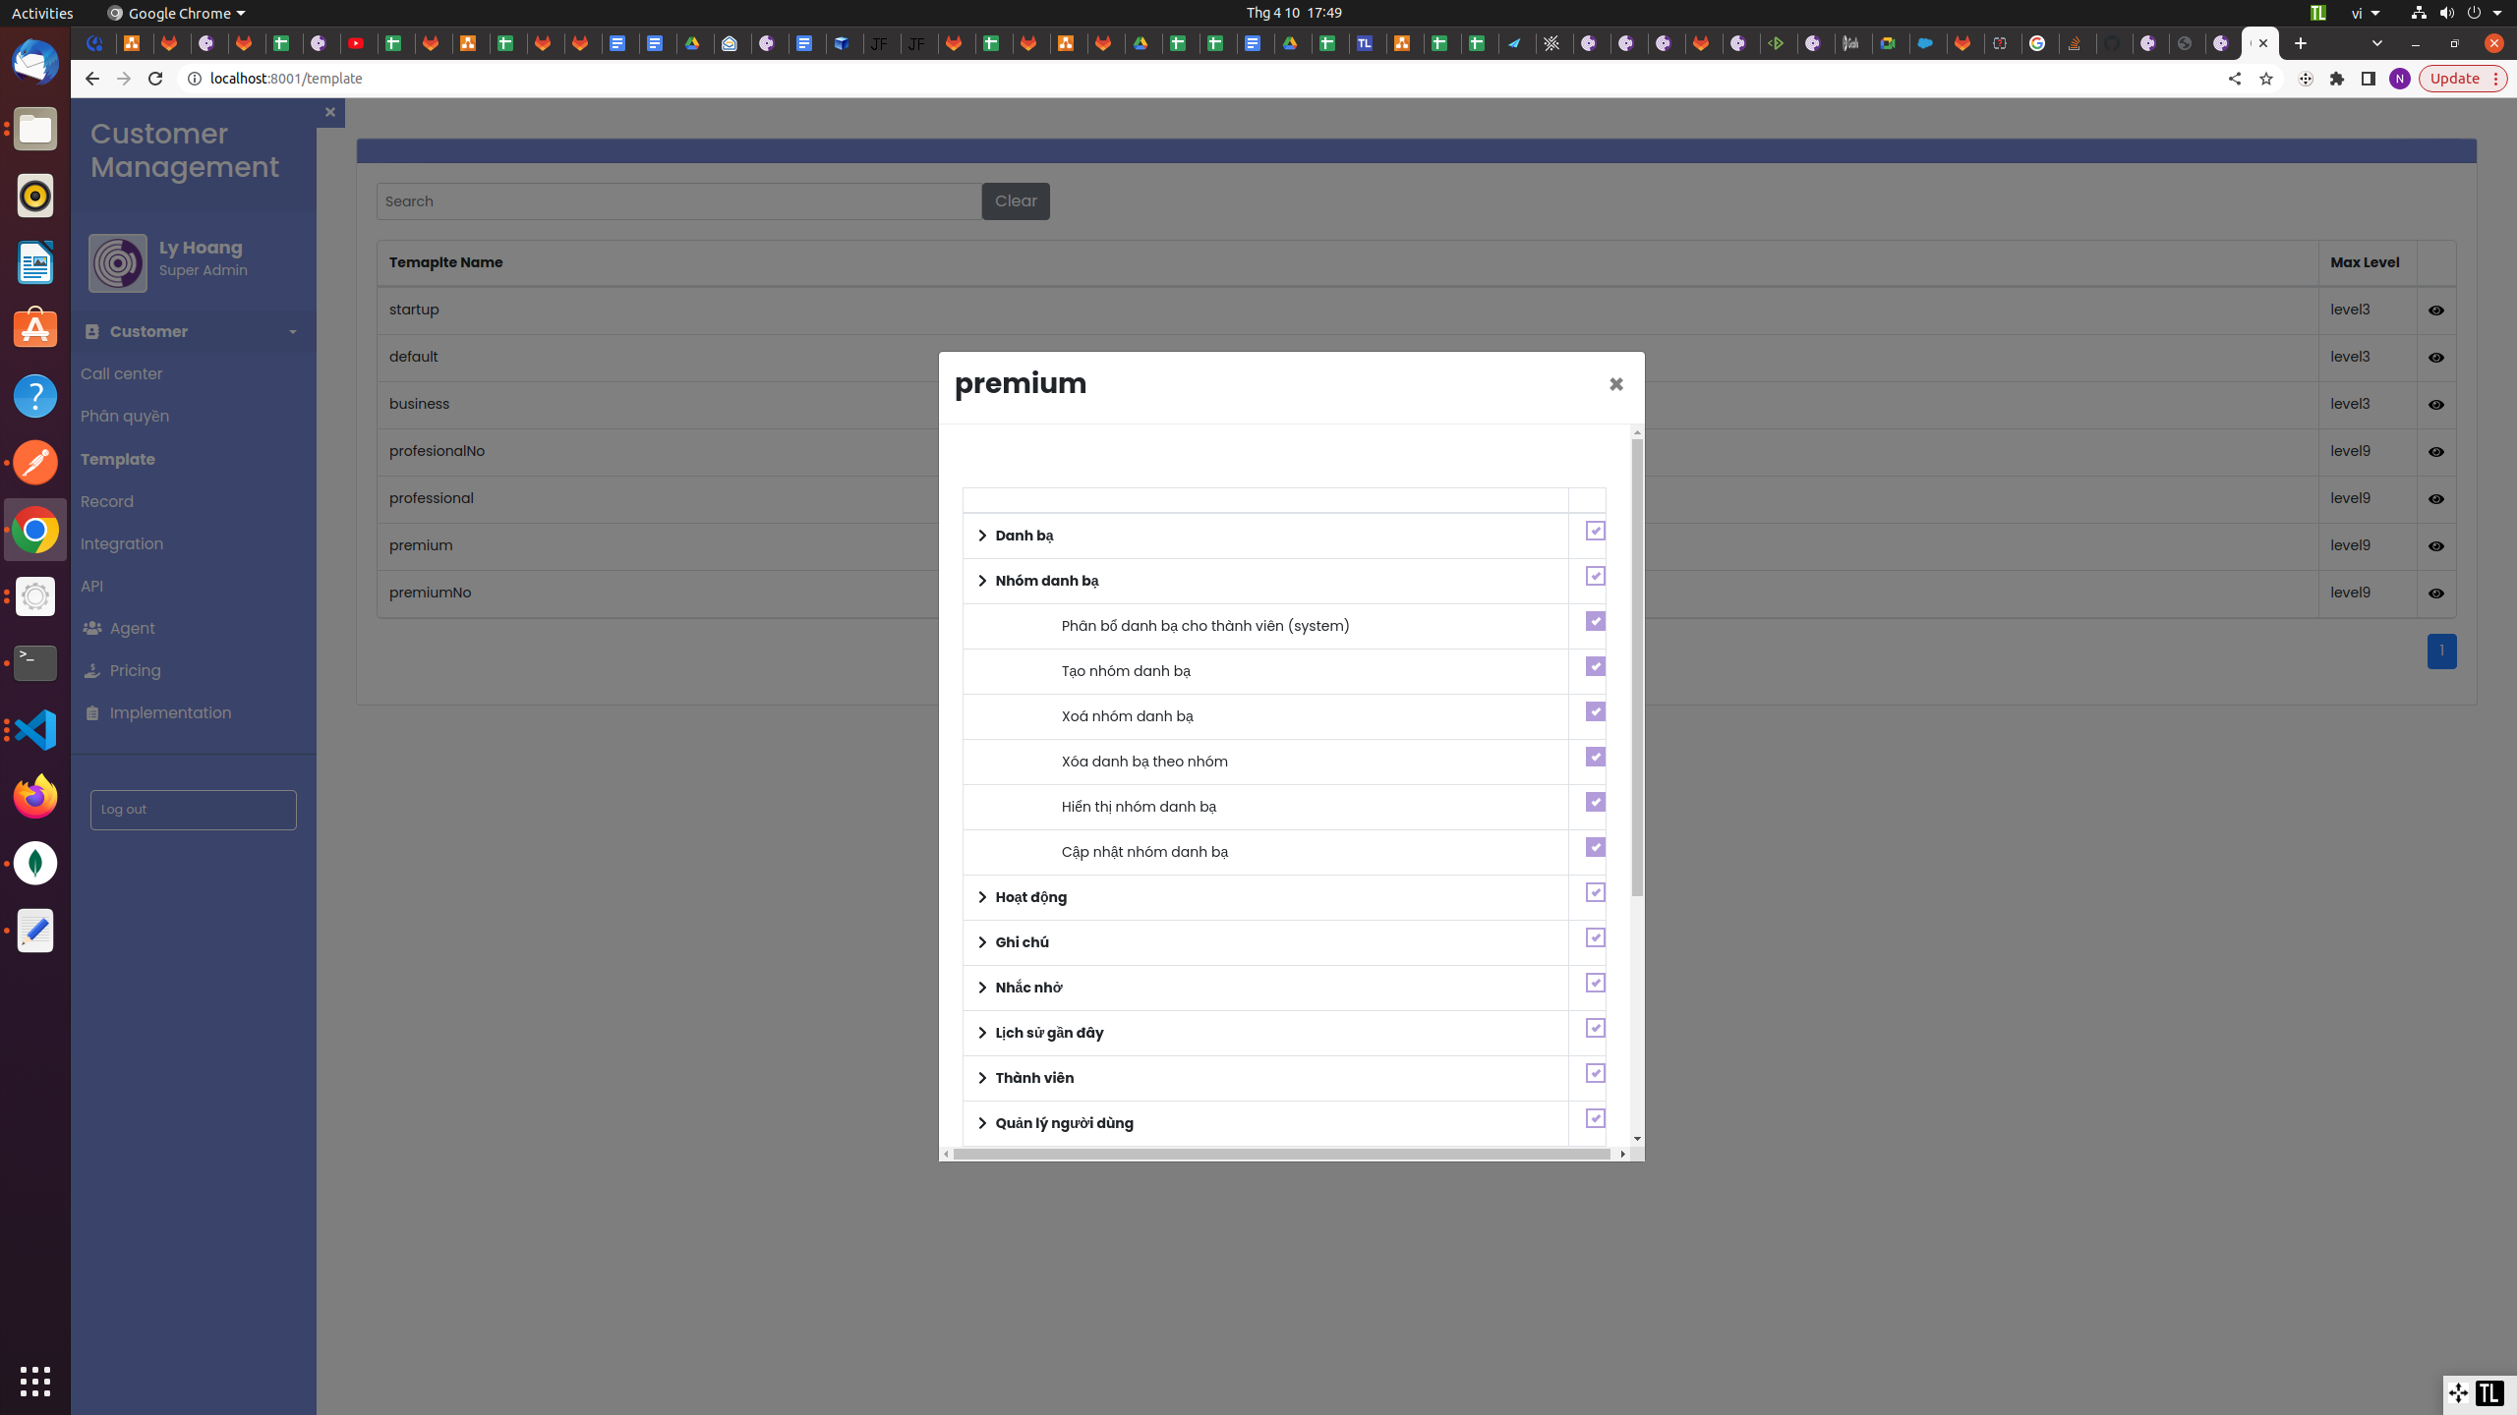Image resolution: width=2517 pixels, height=1415 pixels.
Task: Uncheck Tạo nhóm danh bạ permission
Action: [1595, 666]
